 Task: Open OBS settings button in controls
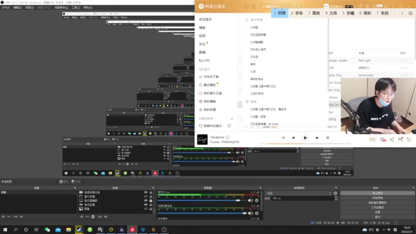pos(378,212)
